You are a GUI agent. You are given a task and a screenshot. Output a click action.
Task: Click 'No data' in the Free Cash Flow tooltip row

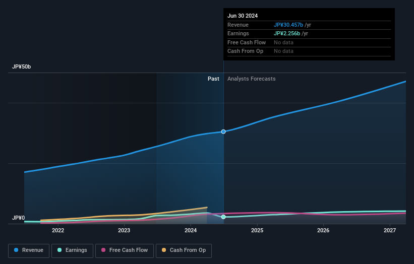coord(283,42)
